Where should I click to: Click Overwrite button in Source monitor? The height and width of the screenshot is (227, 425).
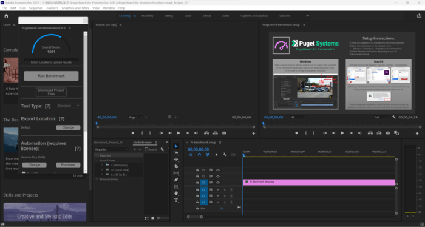pos(215,133)
